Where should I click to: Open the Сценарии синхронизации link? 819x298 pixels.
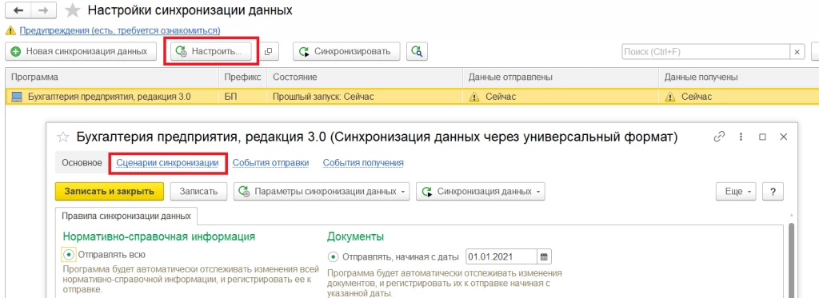point(167,163)
